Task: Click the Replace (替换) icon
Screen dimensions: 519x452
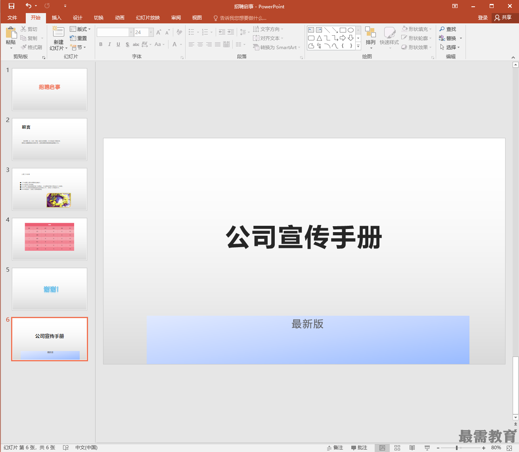Action: (442, 38)
